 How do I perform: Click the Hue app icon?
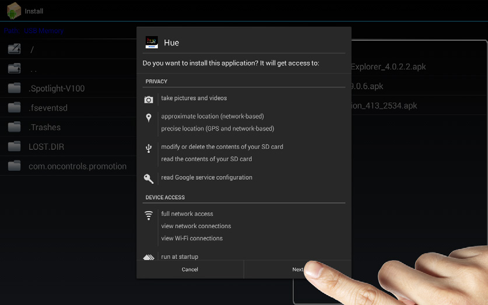point(152,43)
